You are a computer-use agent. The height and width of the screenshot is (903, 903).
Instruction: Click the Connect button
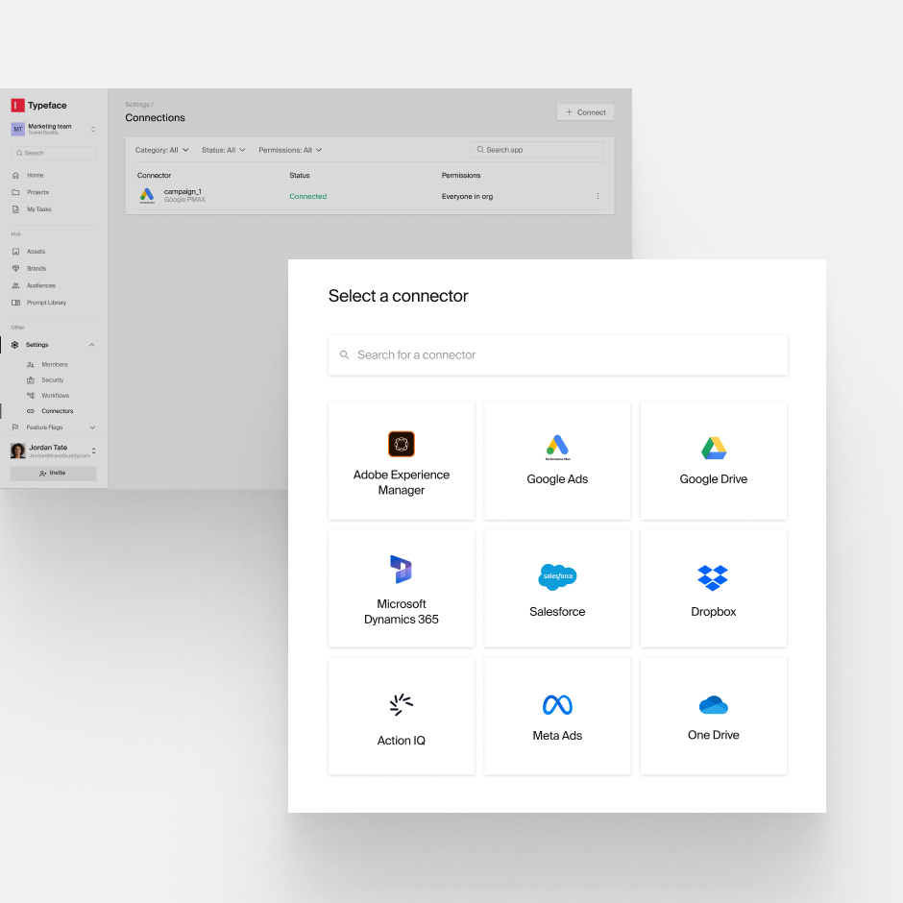585,112
